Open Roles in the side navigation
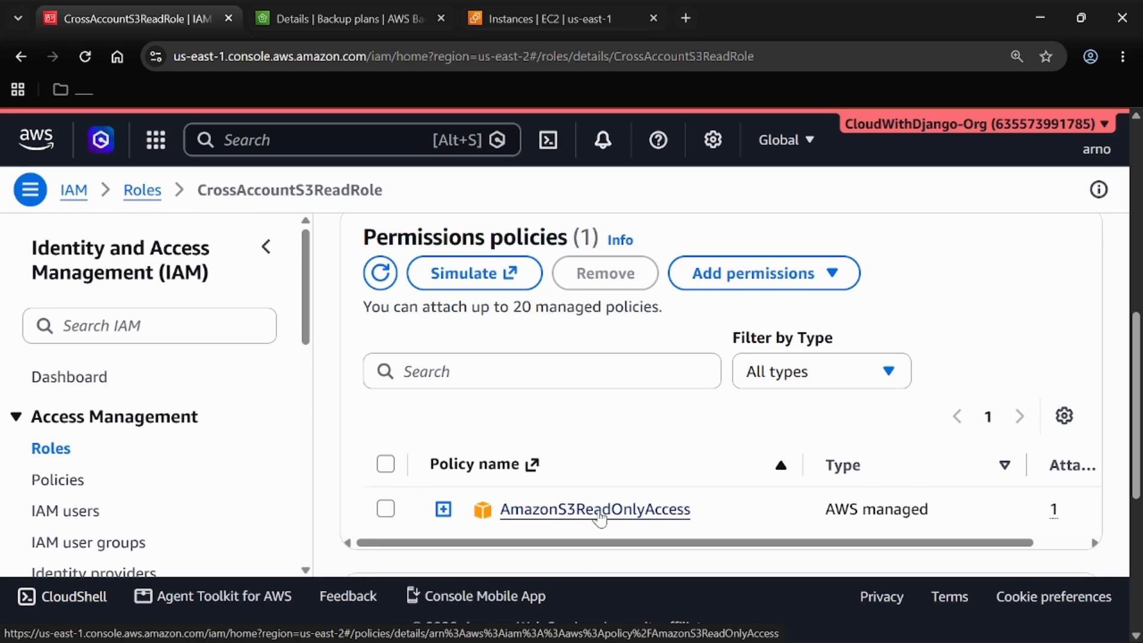The image size is (1143, 643). [51, 448]
